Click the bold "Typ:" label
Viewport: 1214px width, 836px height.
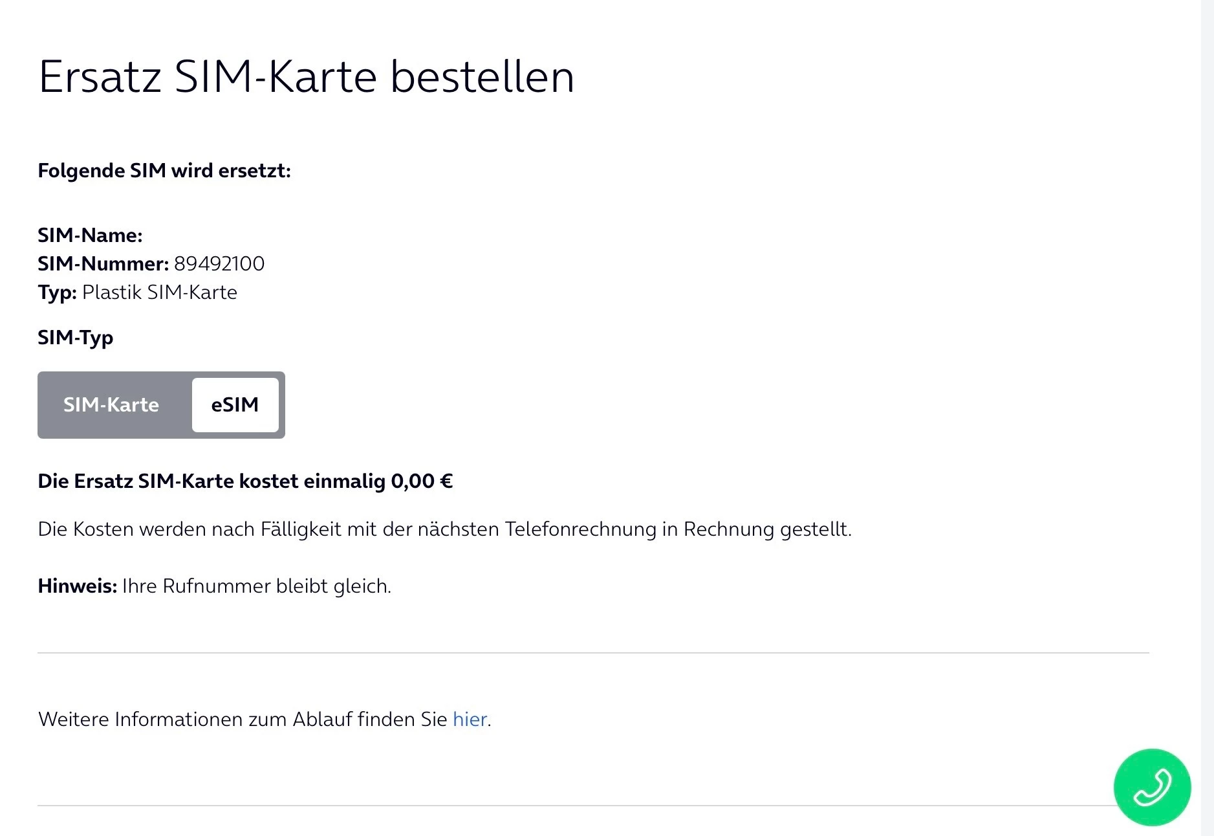pyautogui.click(x=57, y=292)
